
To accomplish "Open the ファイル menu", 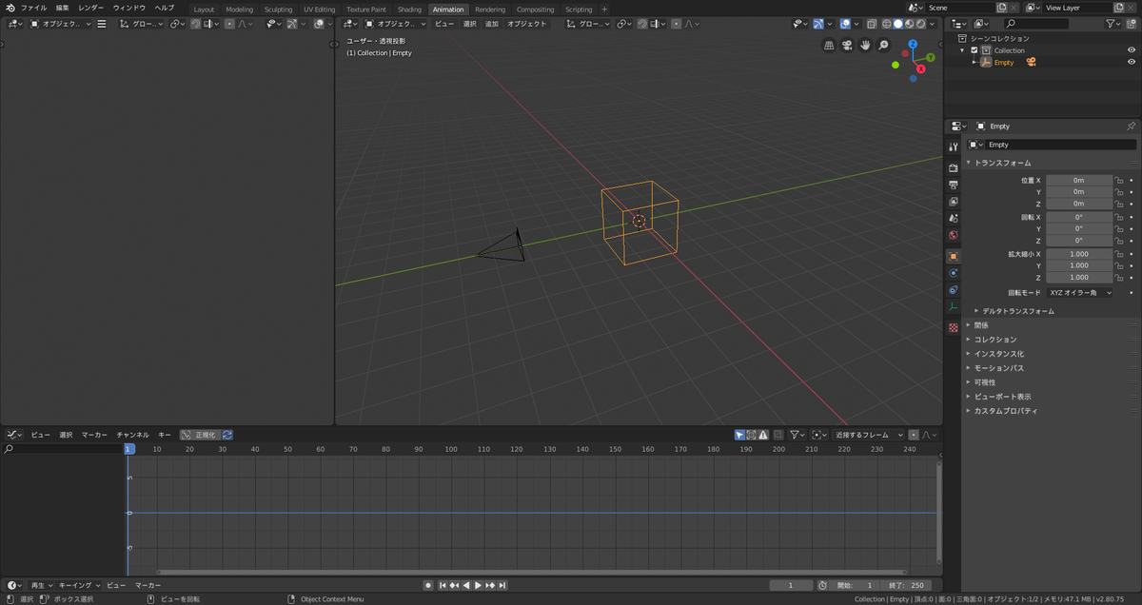I will 34,8.
